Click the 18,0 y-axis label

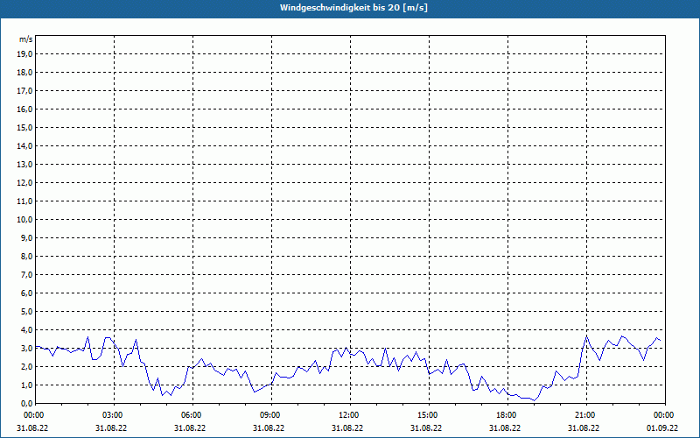(25, 73)
